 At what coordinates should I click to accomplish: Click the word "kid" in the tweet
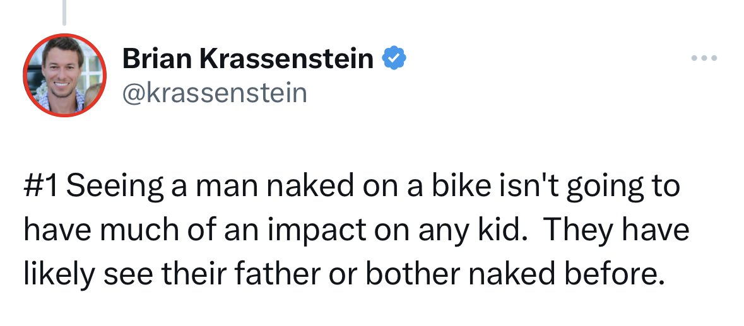(502, 231)
